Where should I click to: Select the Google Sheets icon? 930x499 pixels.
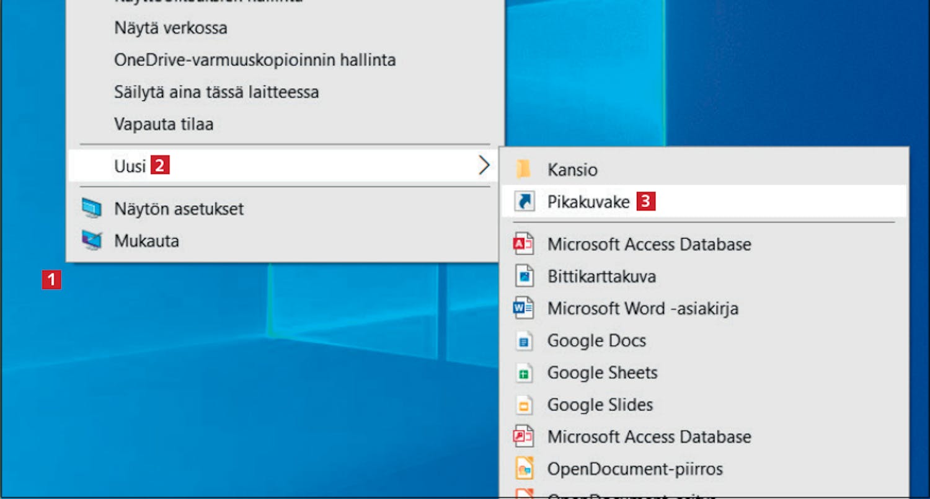524,373
